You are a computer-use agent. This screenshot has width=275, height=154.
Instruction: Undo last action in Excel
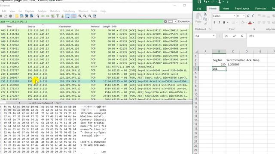pos(205,2)
